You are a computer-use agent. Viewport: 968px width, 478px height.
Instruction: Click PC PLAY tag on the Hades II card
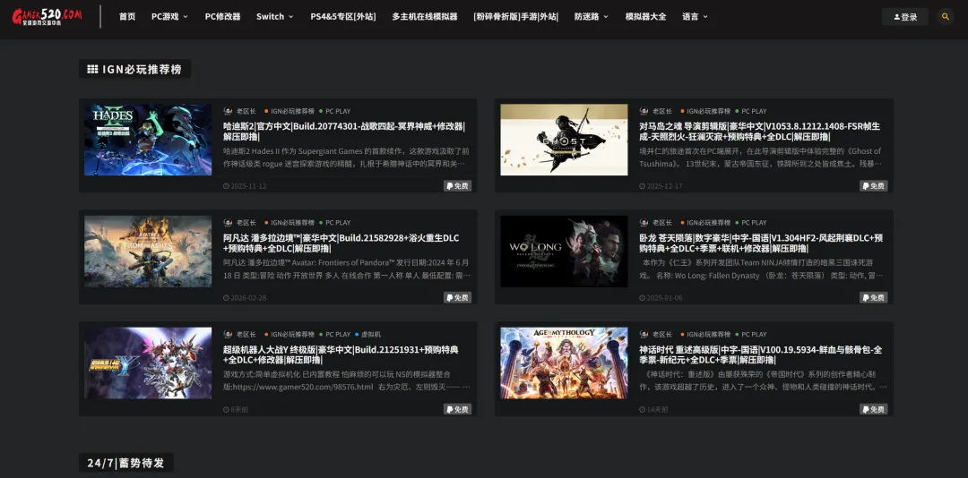coord(334,111)
